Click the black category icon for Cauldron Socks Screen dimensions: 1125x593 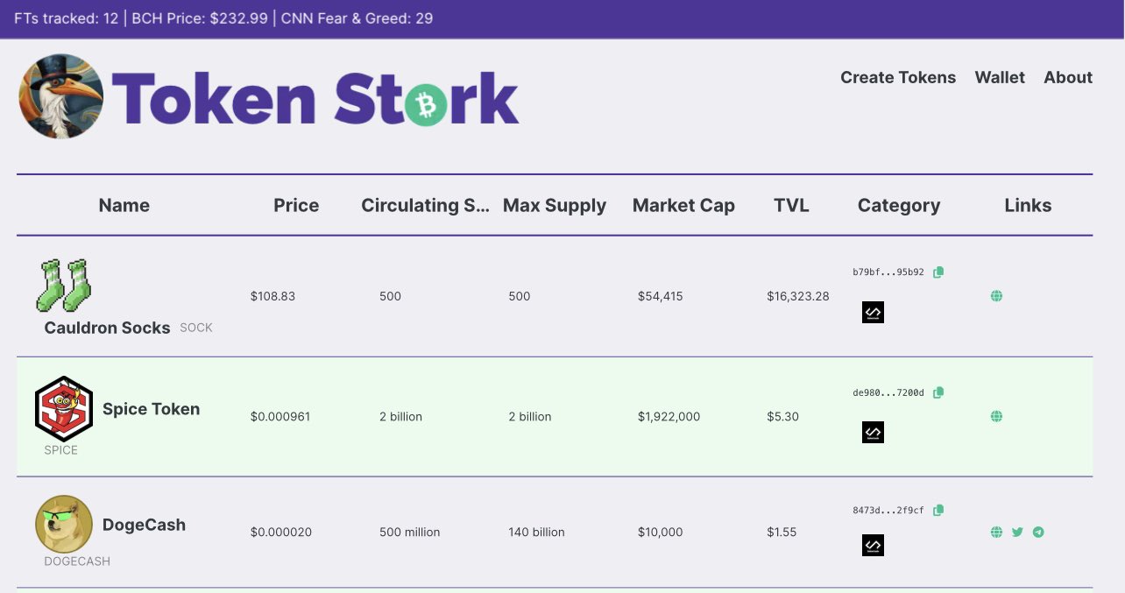click(x=873, y=312)
